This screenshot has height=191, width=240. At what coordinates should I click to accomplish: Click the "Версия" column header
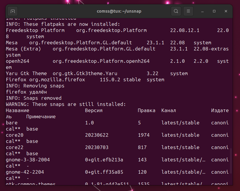click(x=94, y=110)
